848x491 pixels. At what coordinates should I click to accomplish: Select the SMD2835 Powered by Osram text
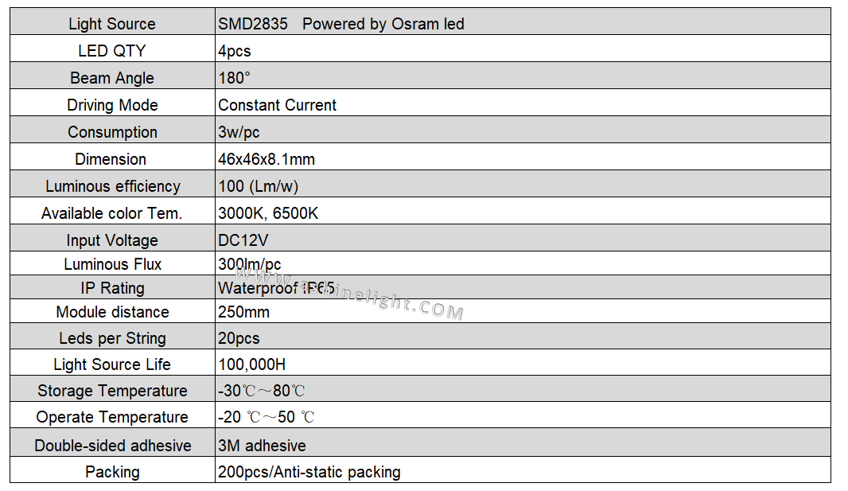point(340,24)
